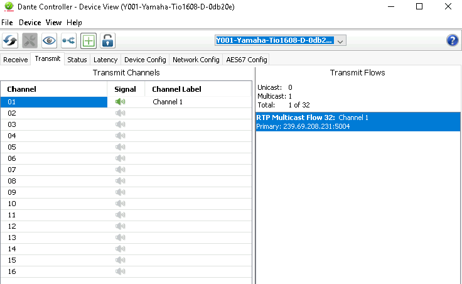Click channel 15 signal speaker icon
The width and height of the screenshot is (462, 284).
click(121, 260)
